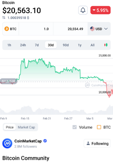
Task: Click the US flag currency icon
Action: [x=92, y=29]
